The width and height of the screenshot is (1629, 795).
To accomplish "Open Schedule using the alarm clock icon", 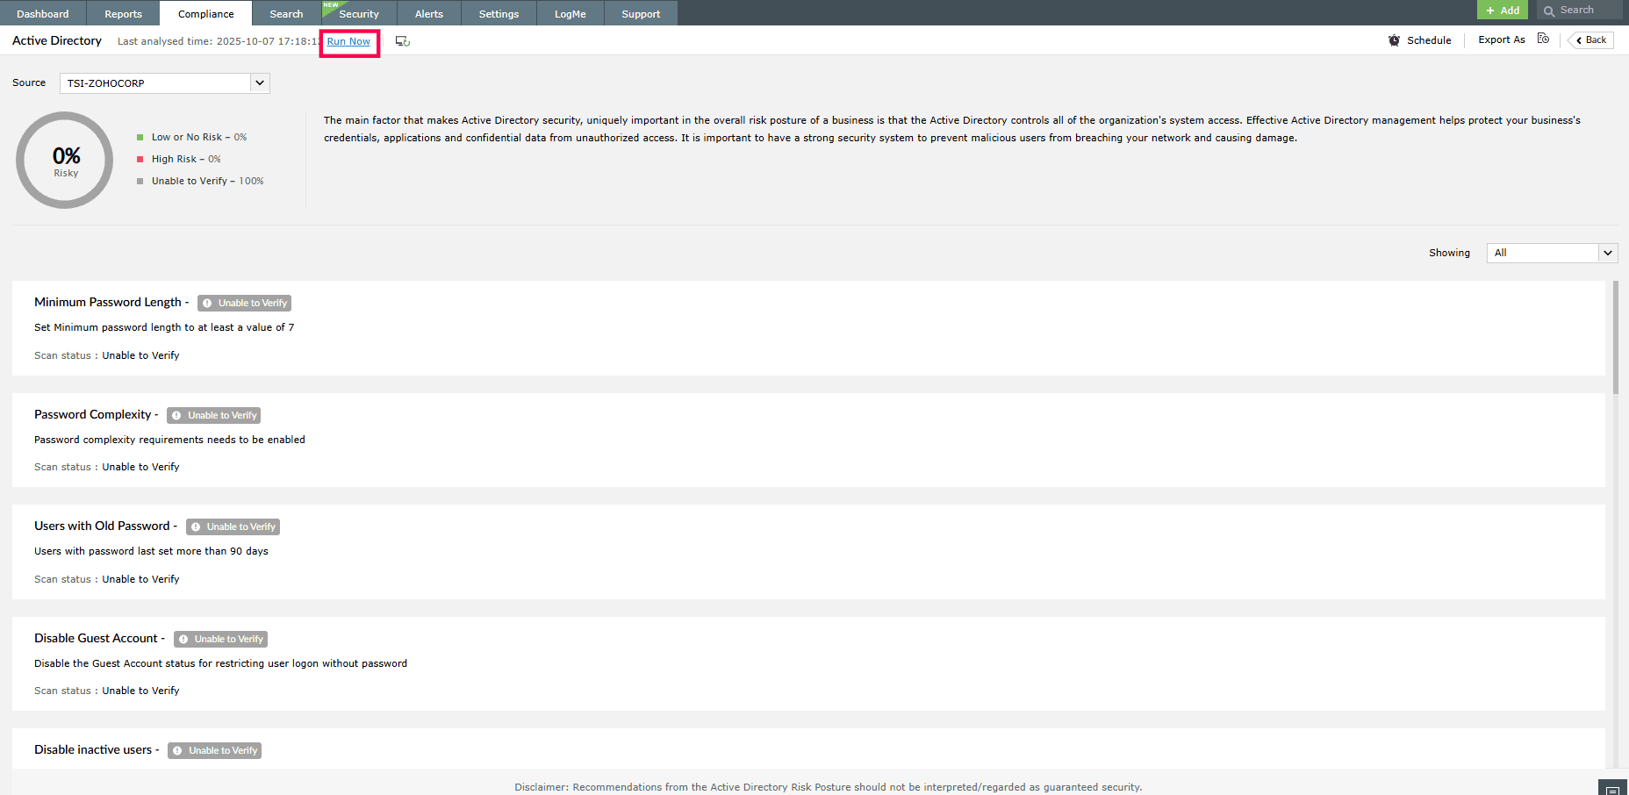I will click(1395, 39).
